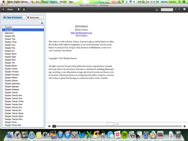Click the Time Machine menu bar icon

tap(123, 2)
